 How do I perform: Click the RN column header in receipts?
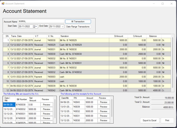tap(79, 98)
